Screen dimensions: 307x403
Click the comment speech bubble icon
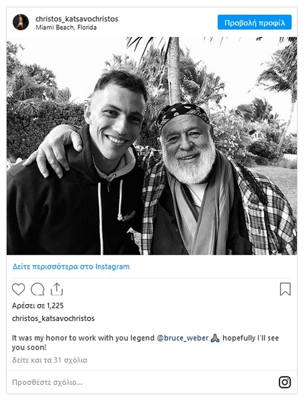point(37,289)
